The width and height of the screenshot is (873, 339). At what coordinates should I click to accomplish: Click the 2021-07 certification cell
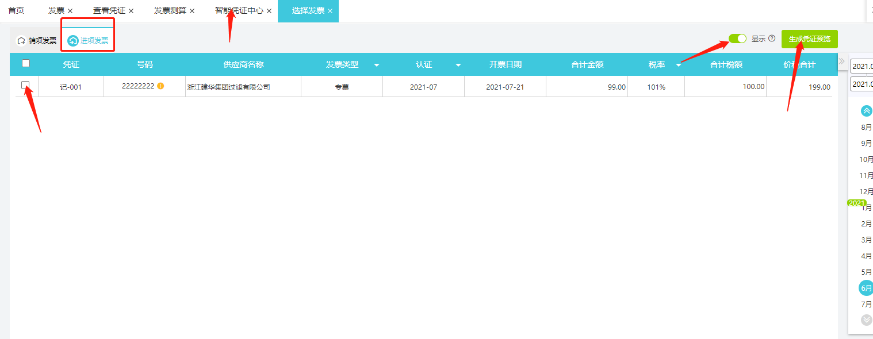coord(424,87)
